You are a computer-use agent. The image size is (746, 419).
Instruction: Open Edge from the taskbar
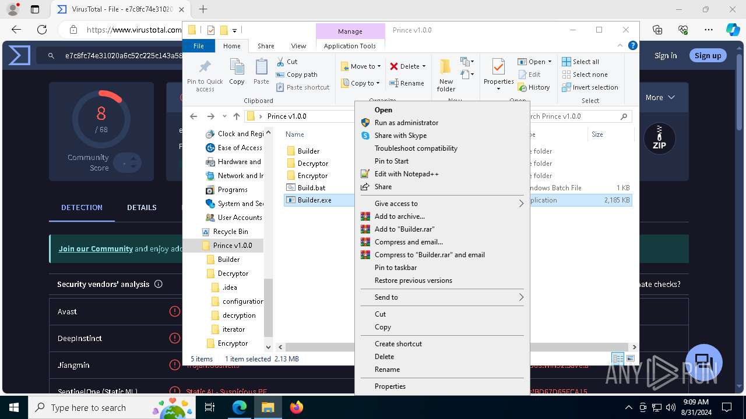240,407
